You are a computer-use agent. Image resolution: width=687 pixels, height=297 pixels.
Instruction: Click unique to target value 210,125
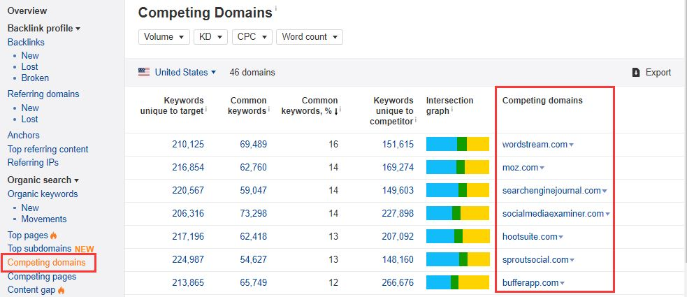click(189, 145)
